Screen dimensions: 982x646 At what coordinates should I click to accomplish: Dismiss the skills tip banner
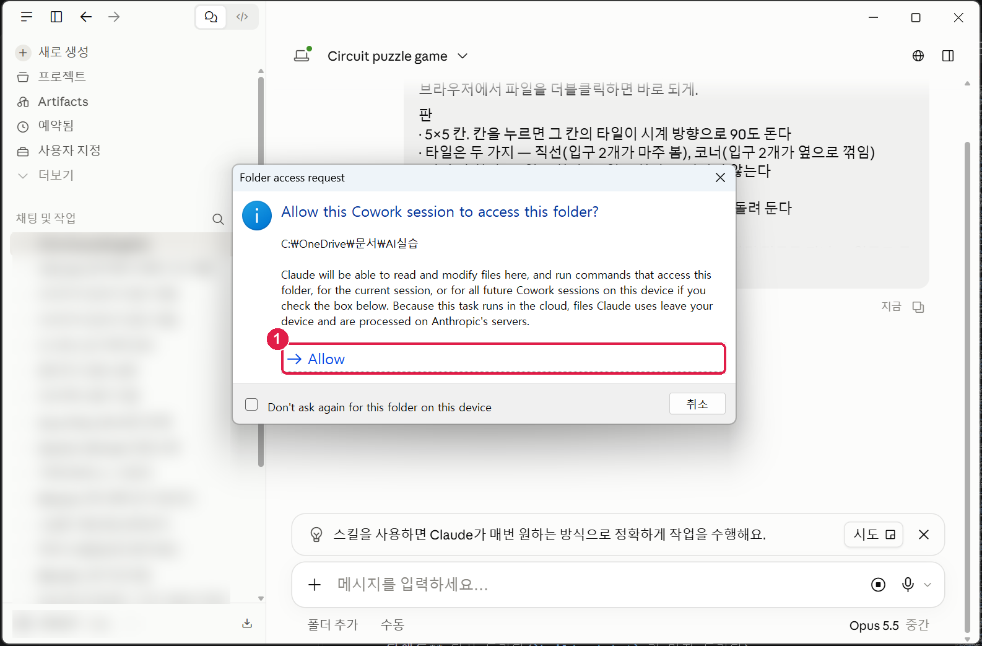click(x=924, y=535)
